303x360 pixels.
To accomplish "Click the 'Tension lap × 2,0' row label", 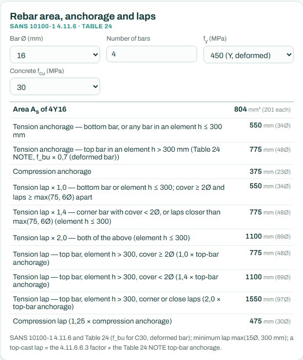I will coord(101,238).
